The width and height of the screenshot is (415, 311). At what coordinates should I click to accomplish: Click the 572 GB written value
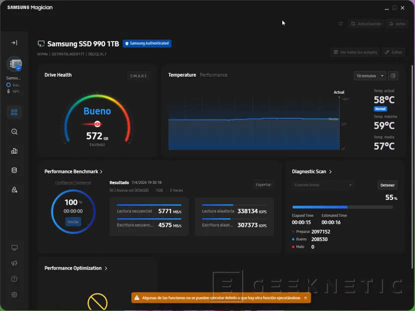coord(97,136)
